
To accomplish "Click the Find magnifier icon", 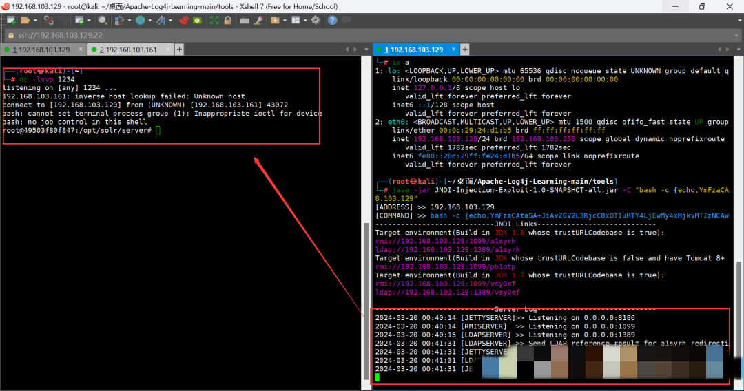I will [x=103, y=21].
